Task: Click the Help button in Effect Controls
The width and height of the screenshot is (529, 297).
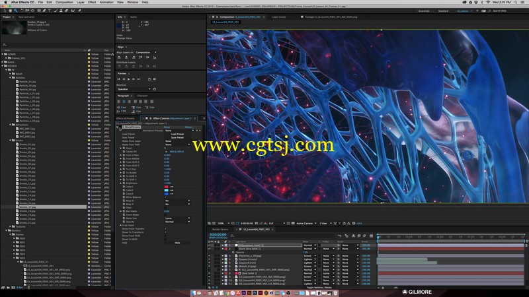Action: (x=177, y=243)
